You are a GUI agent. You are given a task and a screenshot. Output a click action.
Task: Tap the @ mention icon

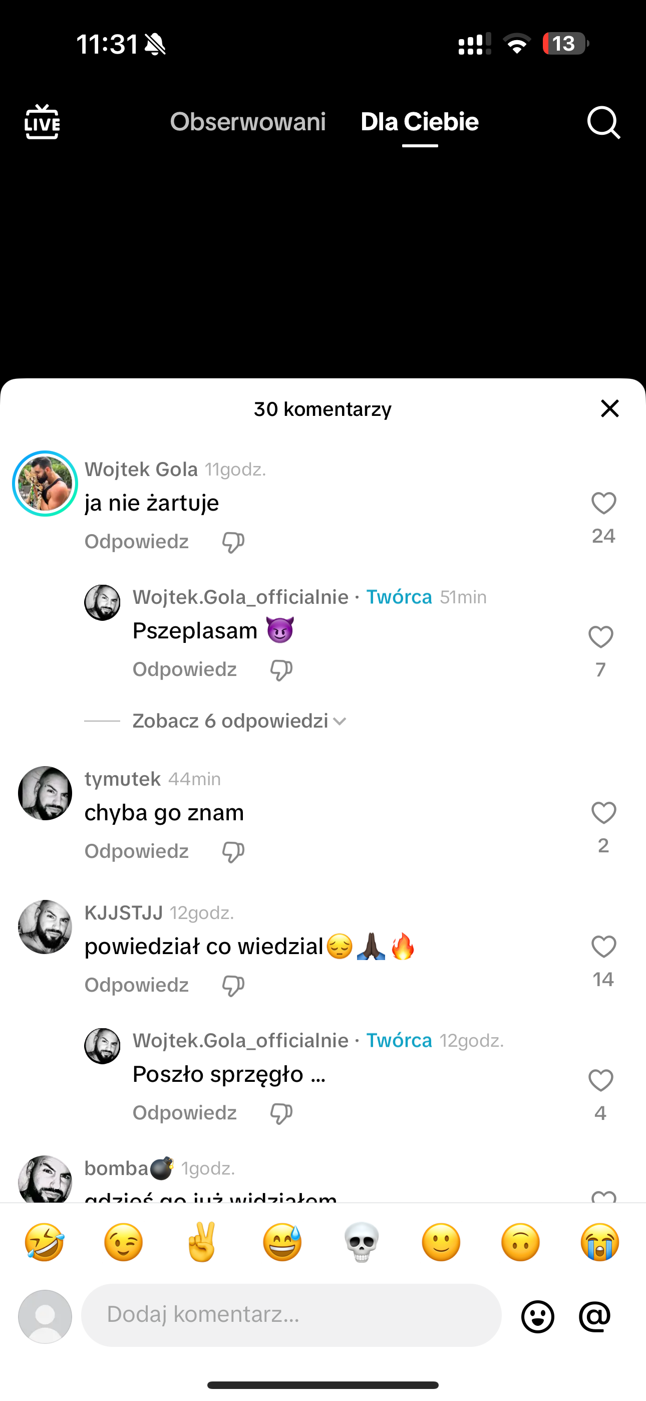pyautogui.click(x=595, y=1317)
